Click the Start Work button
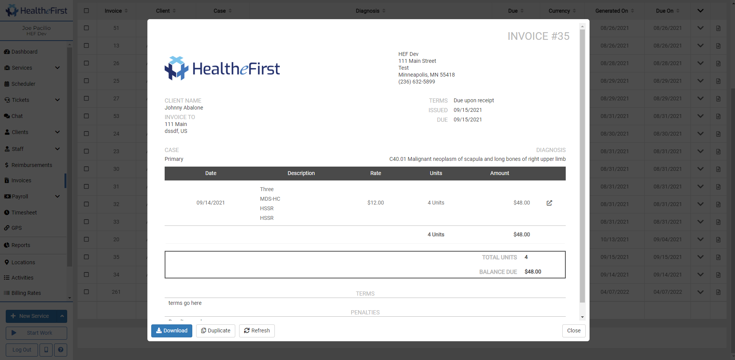The height and width of the screenshot is (360, 735). 36,333
